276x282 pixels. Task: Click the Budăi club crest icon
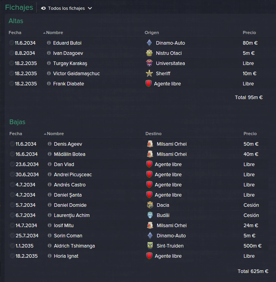[150, 215]
